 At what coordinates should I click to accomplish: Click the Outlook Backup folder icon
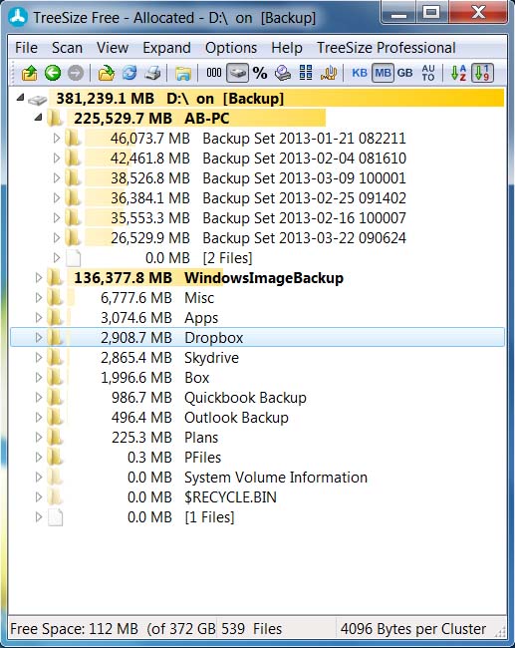click(x=55, y=417)
